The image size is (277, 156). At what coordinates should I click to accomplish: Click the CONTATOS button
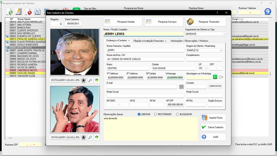[215, 86]
